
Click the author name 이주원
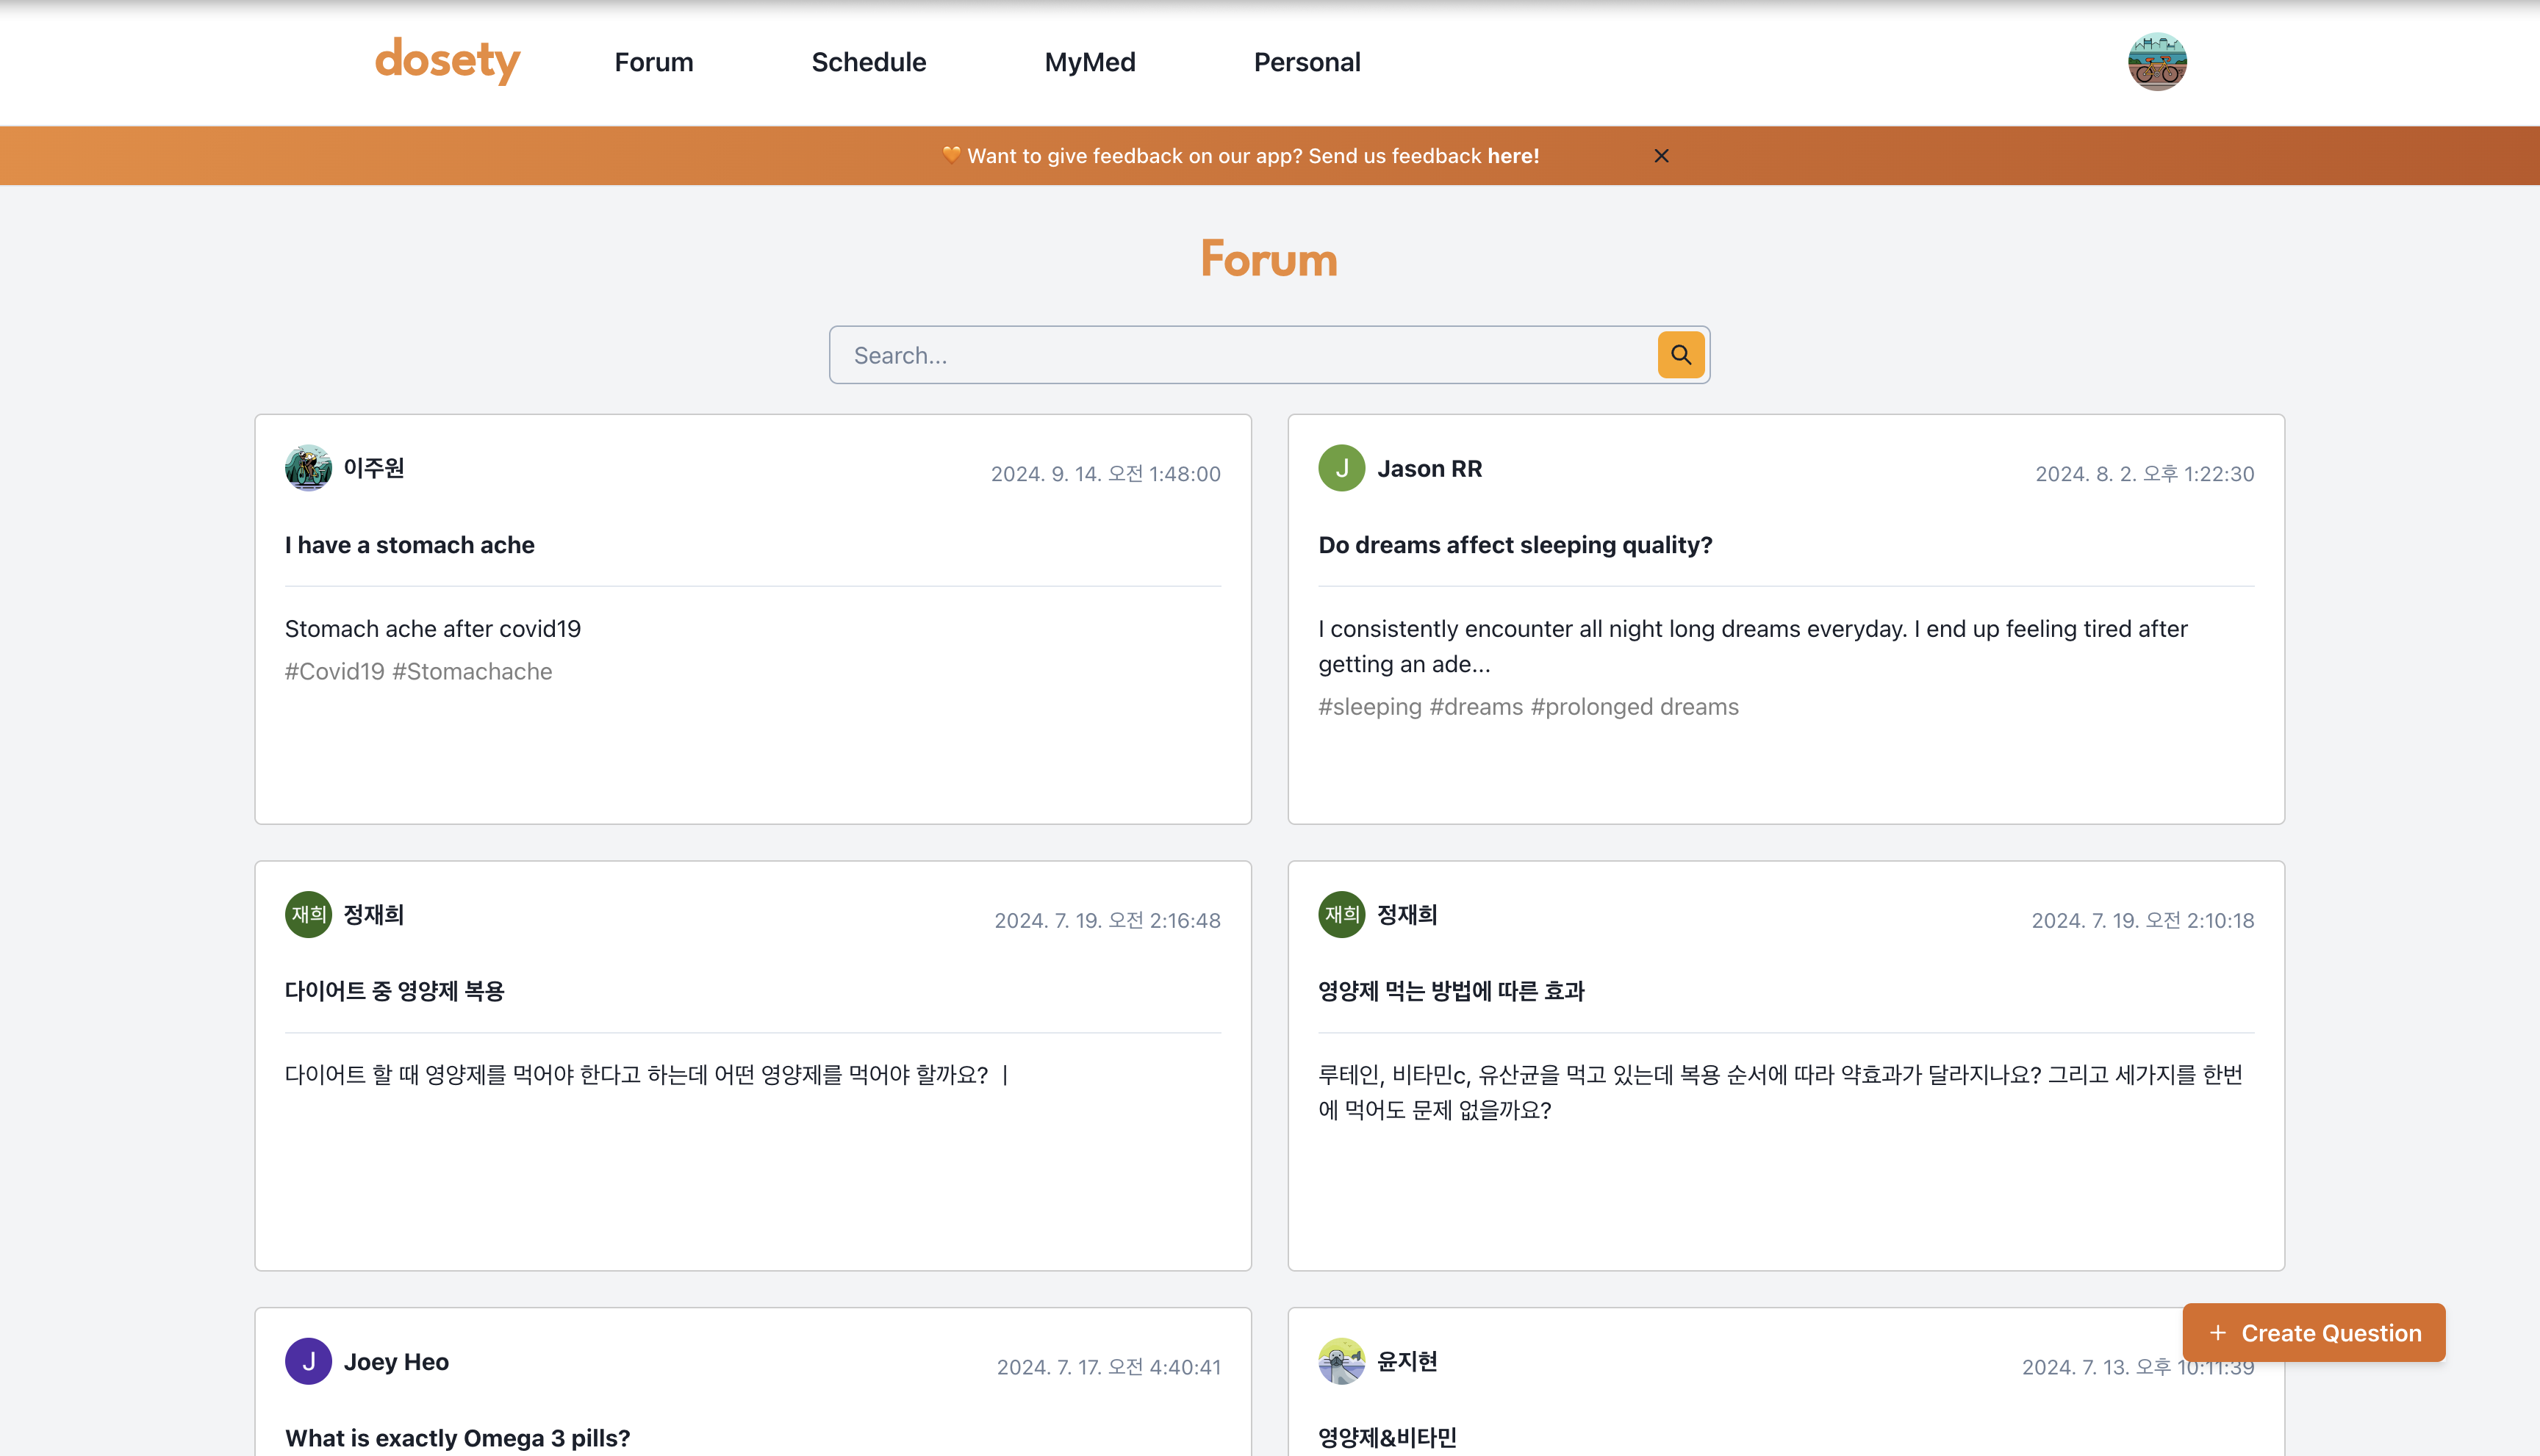[x=374, y=468]
